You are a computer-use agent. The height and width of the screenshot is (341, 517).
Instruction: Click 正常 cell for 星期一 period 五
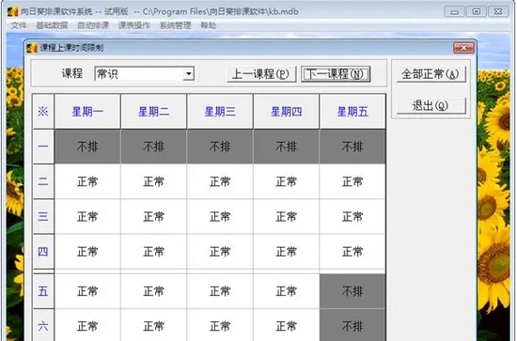[87, 291]
